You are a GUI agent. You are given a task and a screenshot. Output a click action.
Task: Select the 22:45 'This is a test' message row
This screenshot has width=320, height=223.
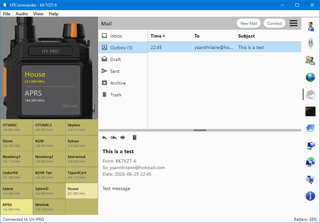tap(224, 47)
